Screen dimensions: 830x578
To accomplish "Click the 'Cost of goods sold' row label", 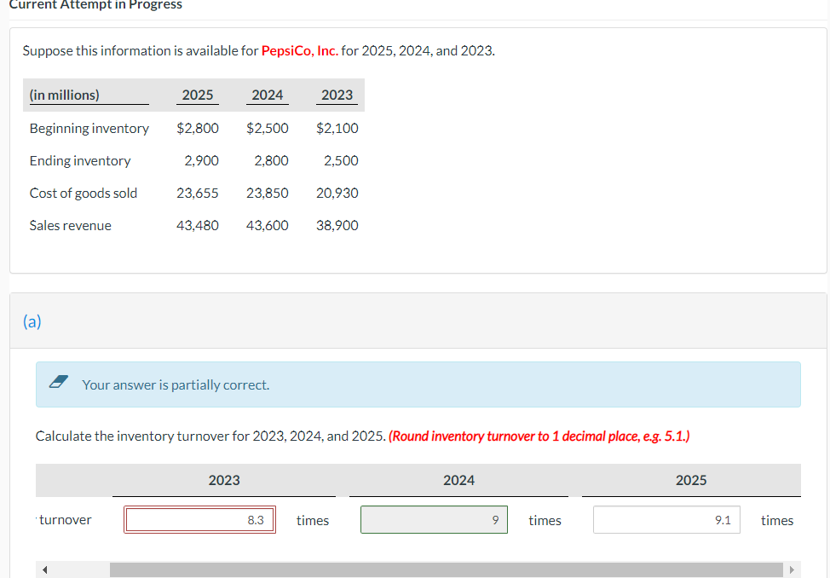I will 84,193.
